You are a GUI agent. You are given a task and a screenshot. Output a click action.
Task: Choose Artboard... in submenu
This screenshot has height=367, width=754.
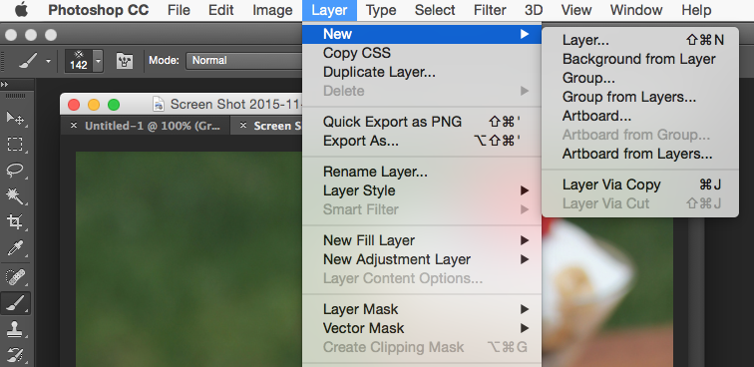[640, 116]
